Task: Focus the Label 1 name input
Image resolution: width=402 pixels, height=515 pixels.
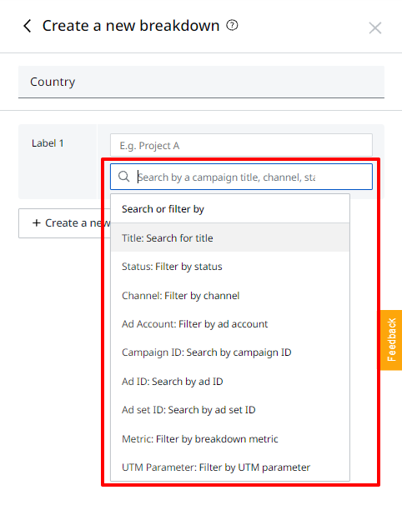Action: coord(241,145)
